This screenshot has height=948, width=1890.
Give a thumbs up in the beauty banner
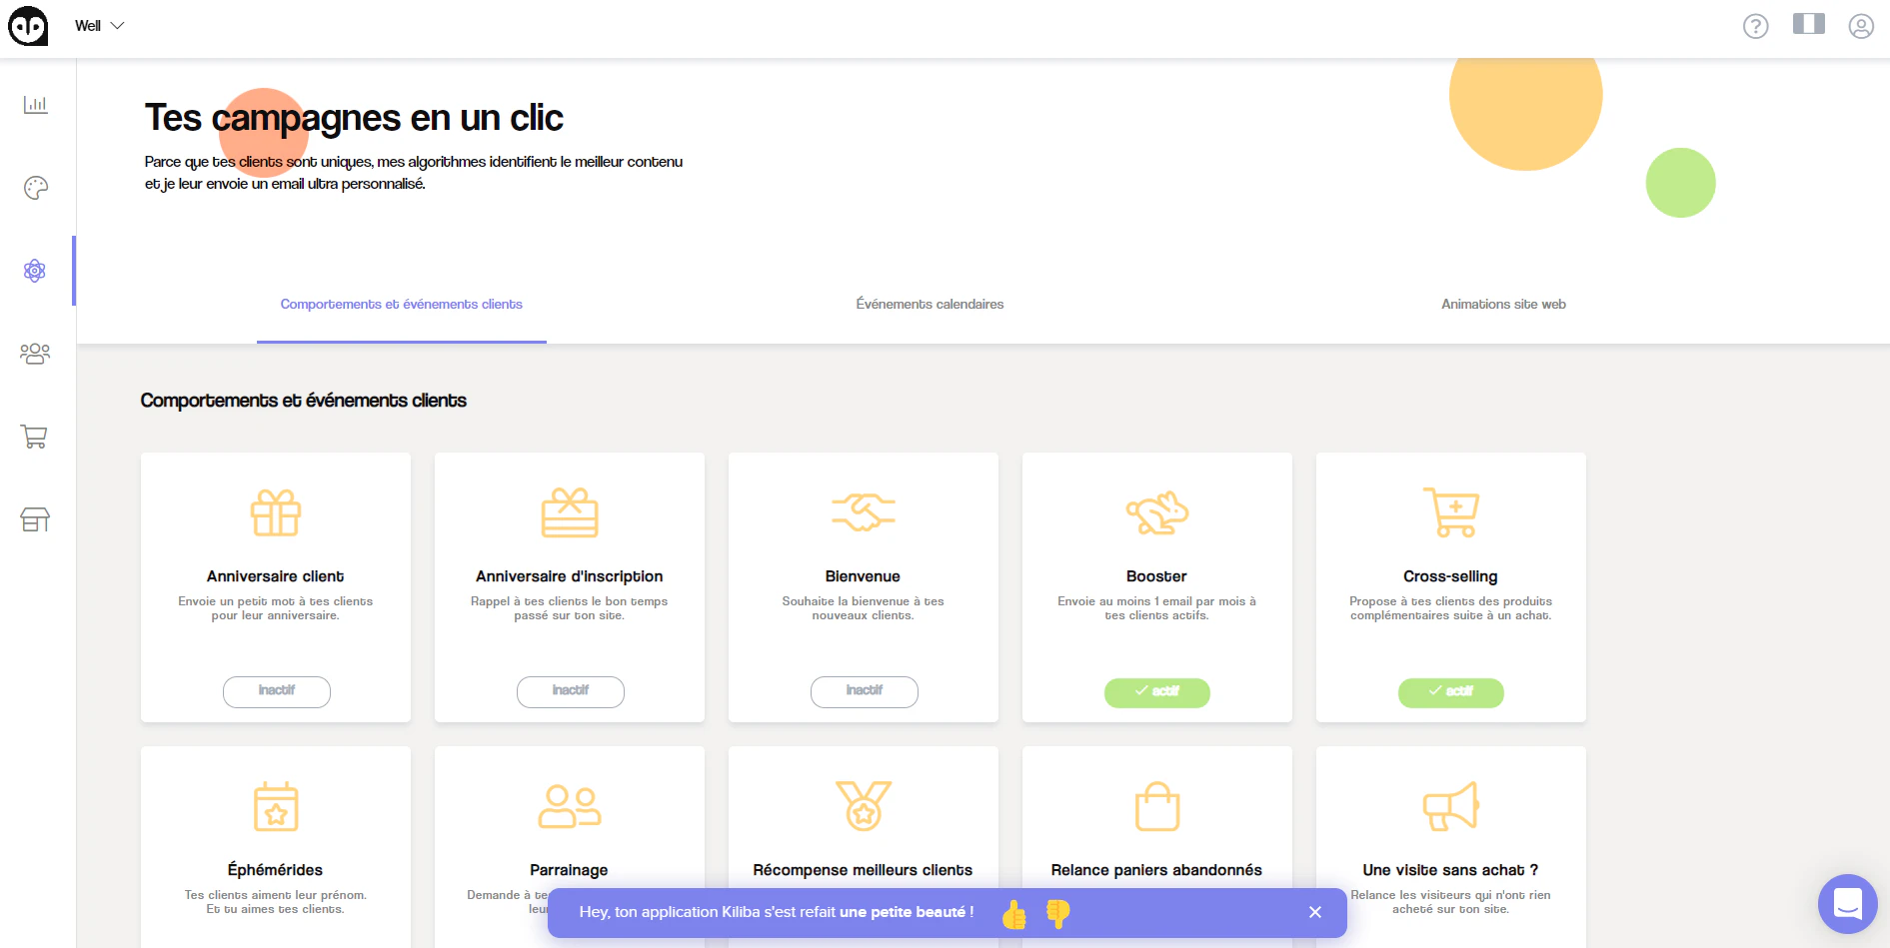point(1014,912)
